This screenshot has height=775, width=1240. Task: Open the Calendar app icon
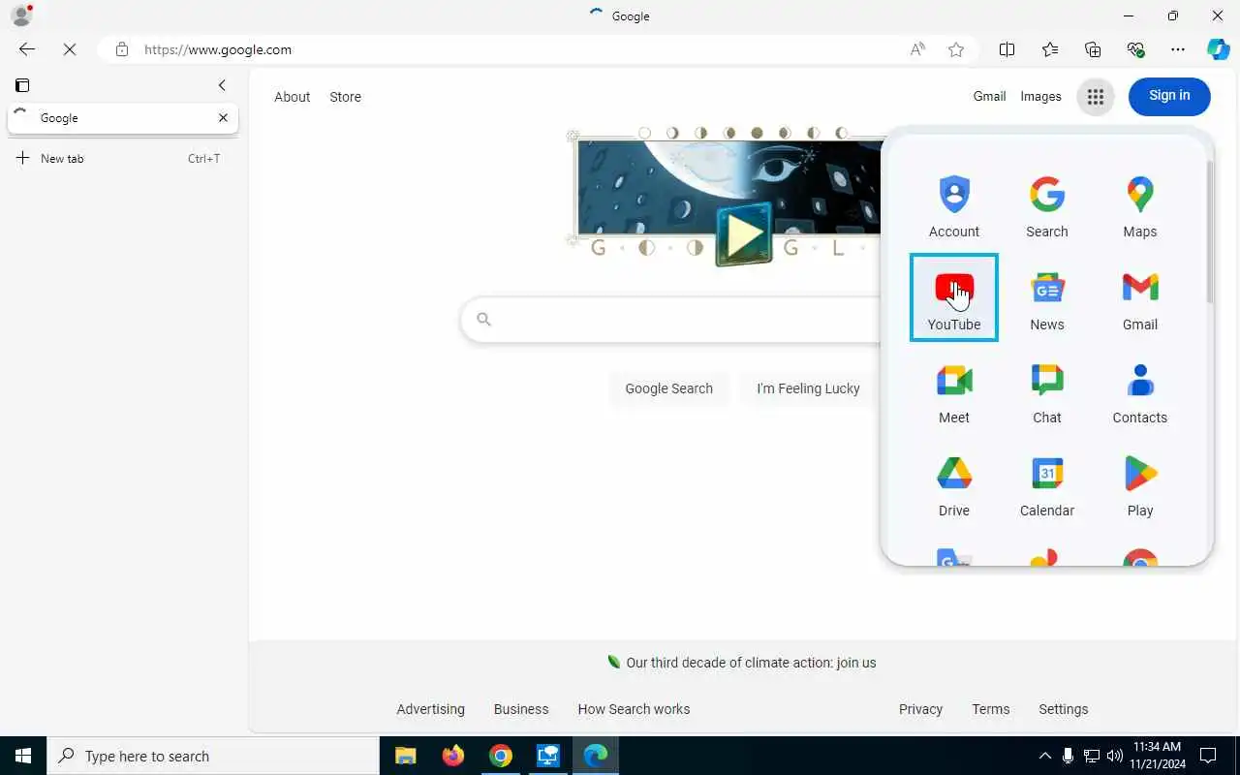[1047, 484]
